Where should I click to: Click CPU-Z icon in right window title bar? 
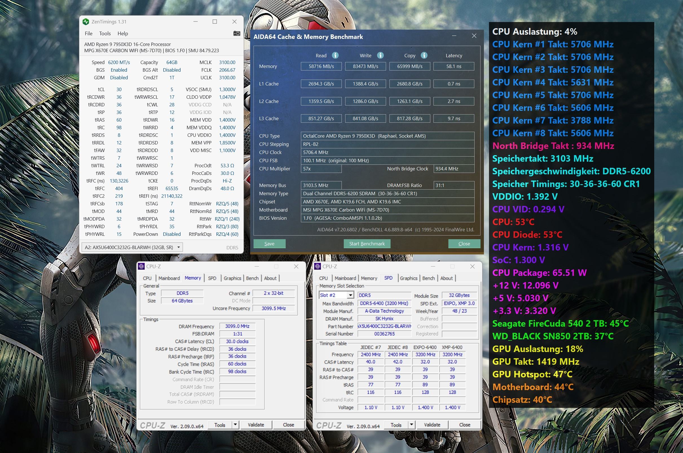[x=317, y=266]
